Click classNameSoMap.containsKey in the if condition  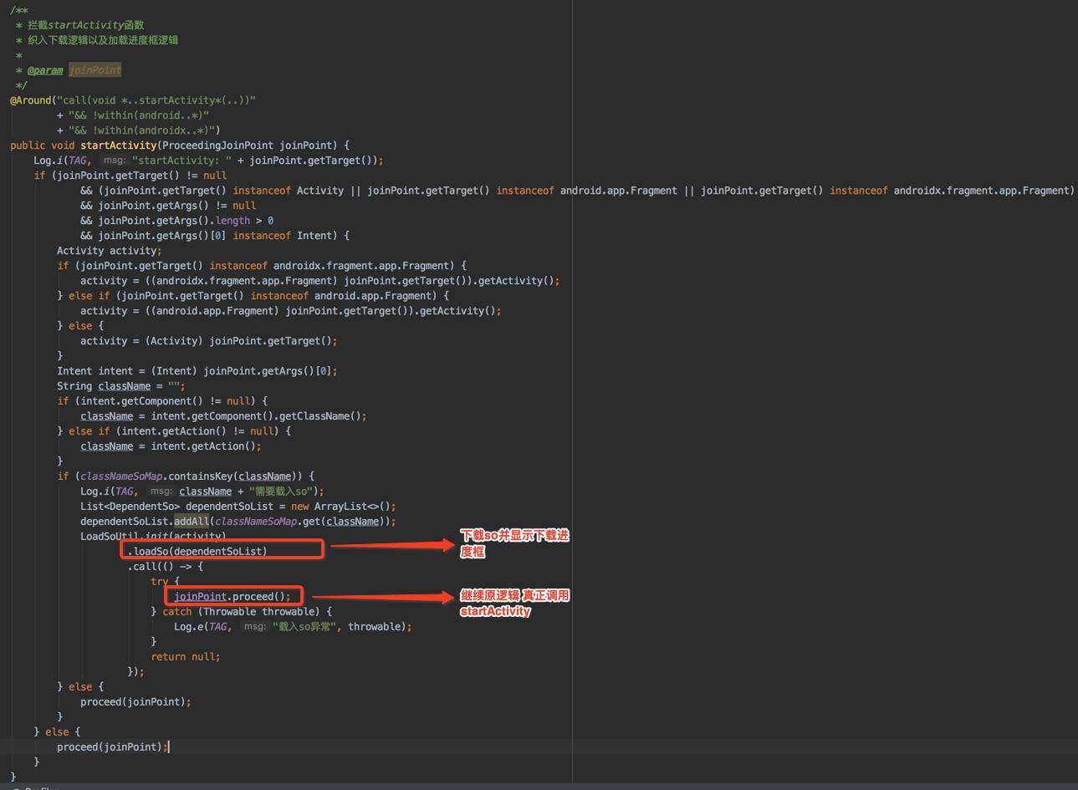click(x=156, y=477)
